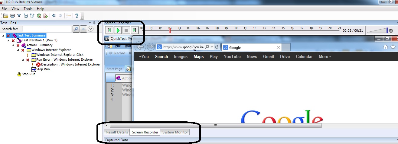Click the red playhead marker at 03
Viewport: 398px width, 144px height.
pos(170,31)
